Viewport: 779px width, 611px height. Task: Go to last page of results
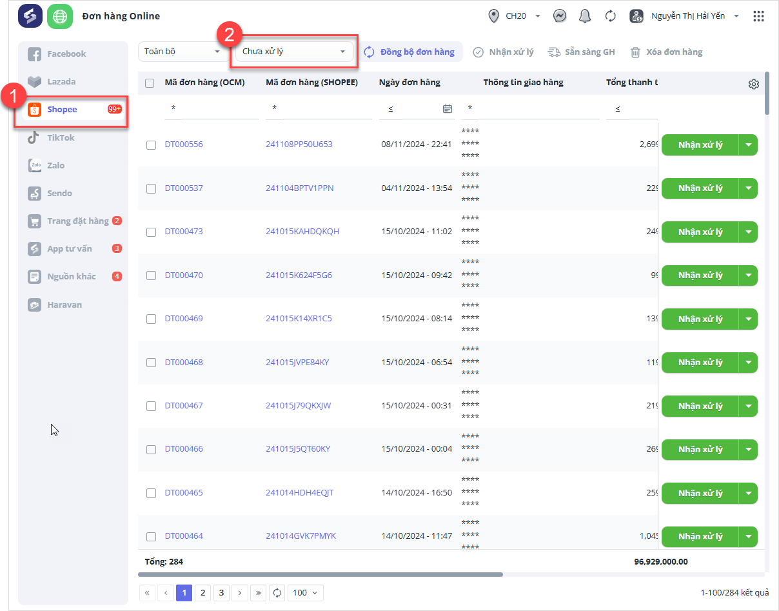(x=259, y=592)
